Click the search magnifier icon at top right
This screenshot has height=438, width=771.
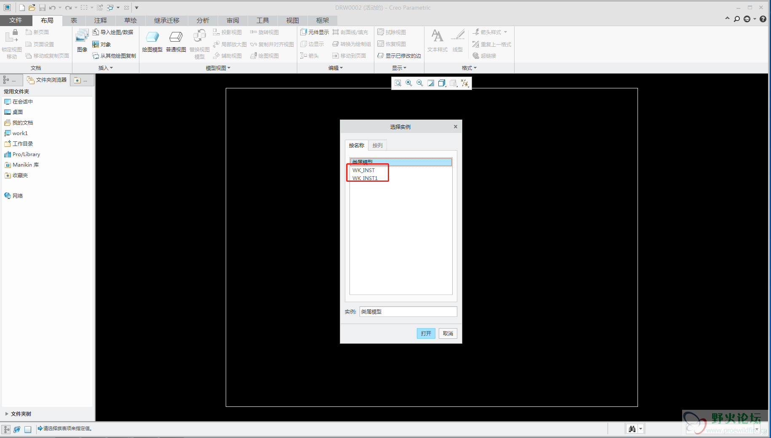point(737,19)
